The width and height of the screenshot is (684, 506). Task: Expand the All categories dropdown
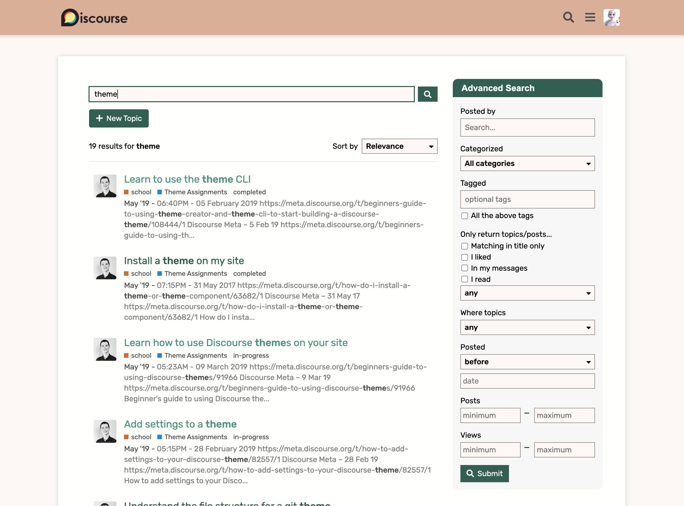(527, 163)
